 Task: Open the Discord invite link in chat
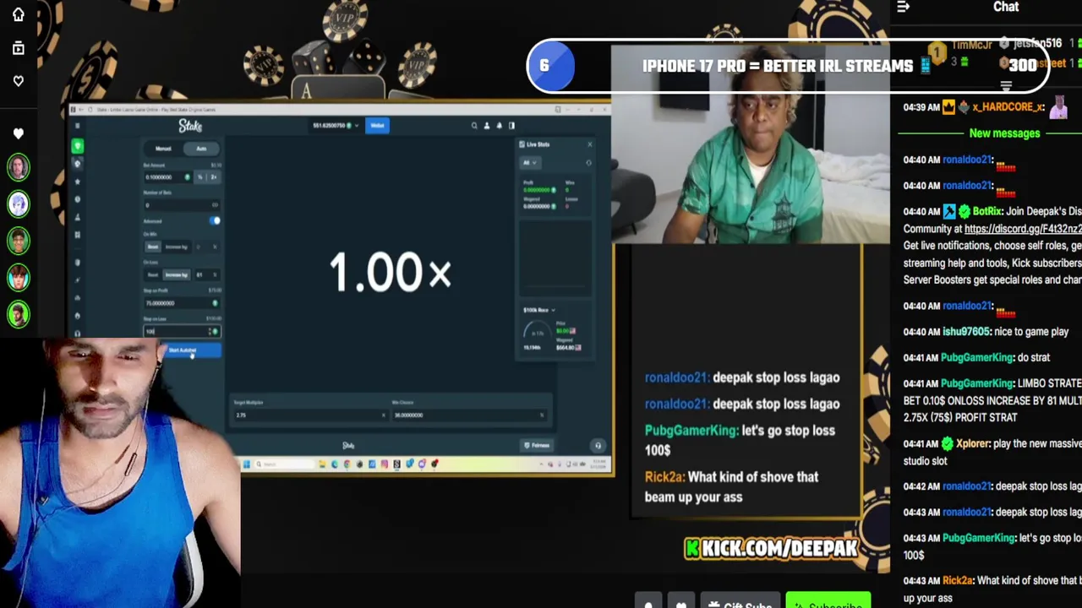click(x=1023, y=229)
